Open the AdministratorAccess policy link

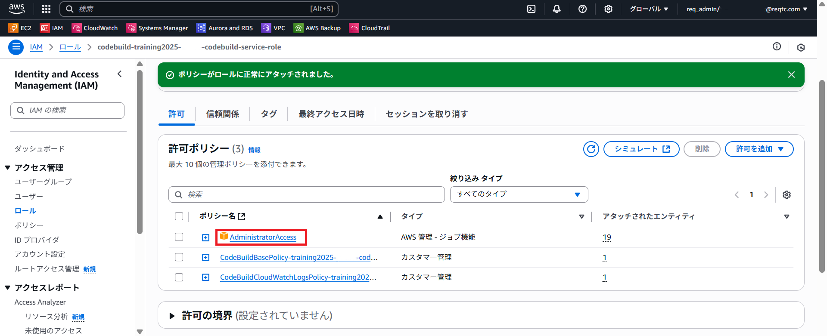[263, 237]
